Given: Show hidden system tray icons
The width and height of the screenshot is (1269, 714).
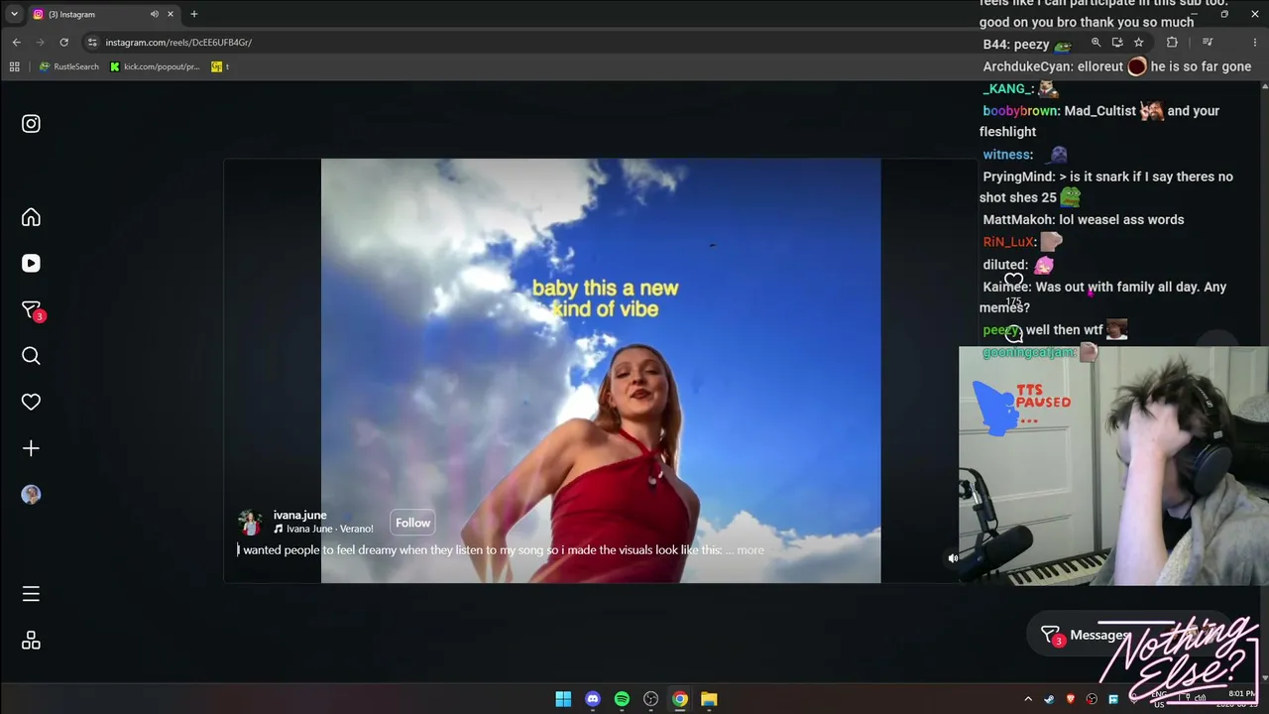Looking at the screenshot, I should coord(1028,699).
